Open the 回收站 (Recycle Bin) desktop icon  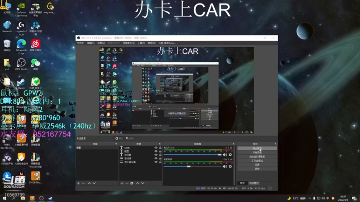pos(7,45)
